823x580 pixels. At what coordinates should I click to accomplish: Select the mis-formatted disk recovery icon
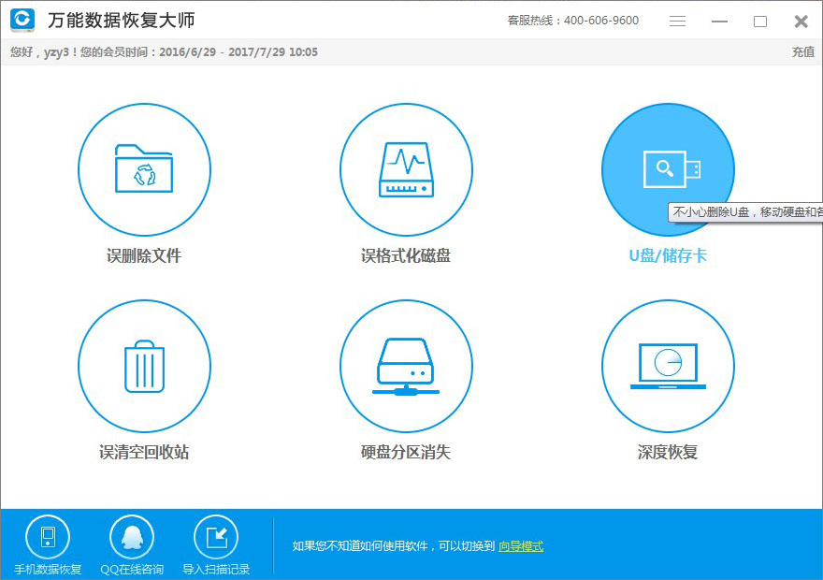coord(406,169)
